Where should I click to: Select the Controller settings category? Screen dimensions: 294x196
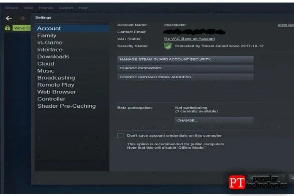72,99
